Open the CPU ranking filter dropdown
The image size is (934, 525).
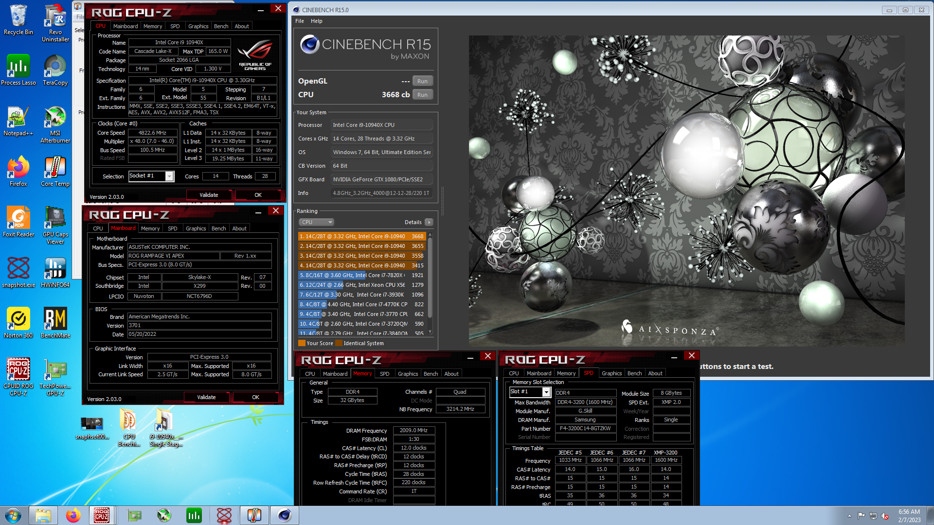click(317, 222)
